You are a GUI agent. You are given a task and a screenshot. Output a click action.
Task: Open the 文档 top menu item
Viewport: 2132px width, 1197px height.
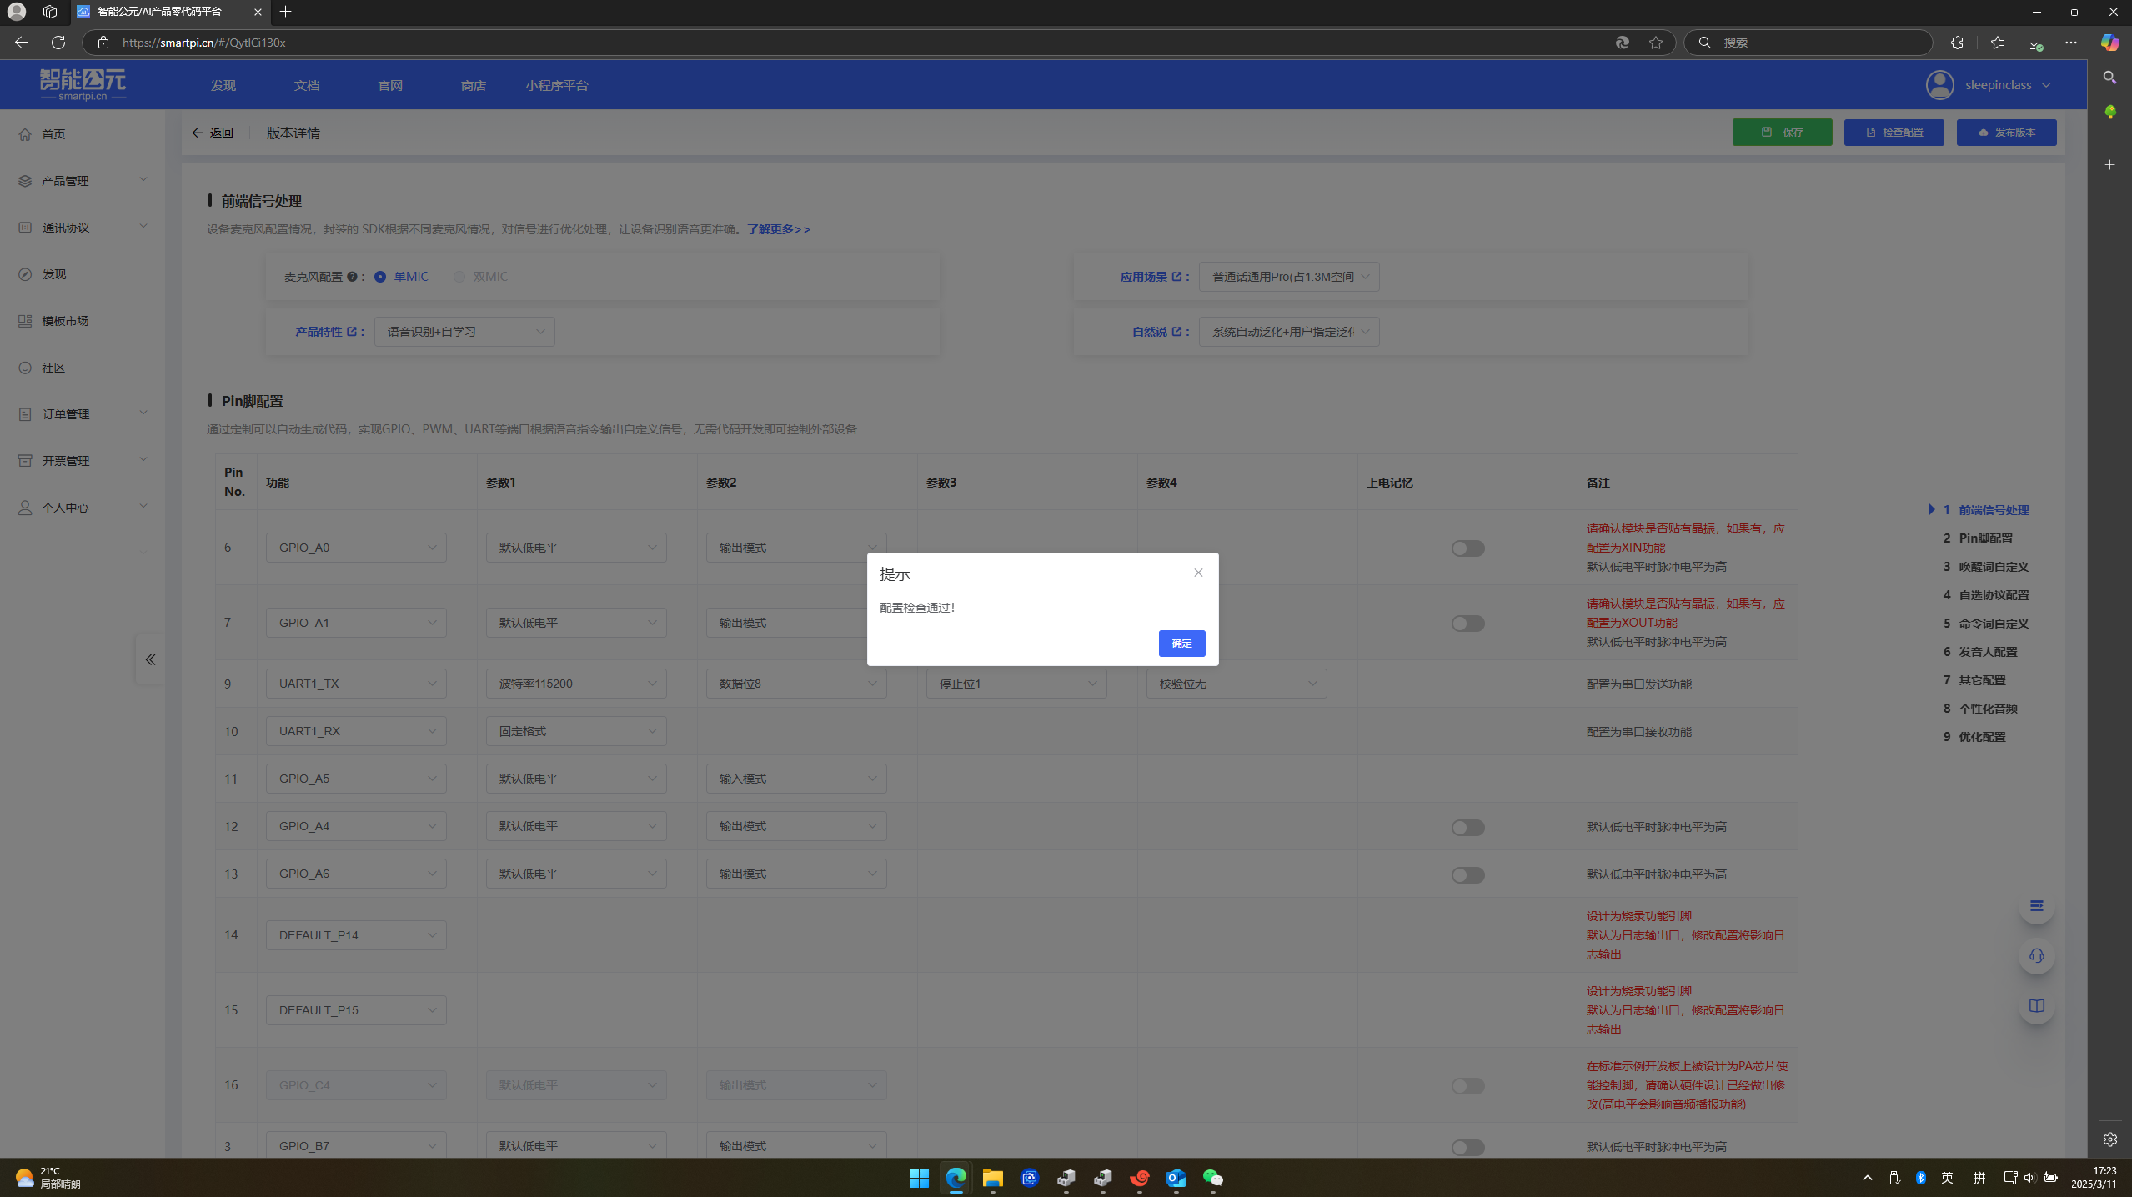[x=307, y=85]
